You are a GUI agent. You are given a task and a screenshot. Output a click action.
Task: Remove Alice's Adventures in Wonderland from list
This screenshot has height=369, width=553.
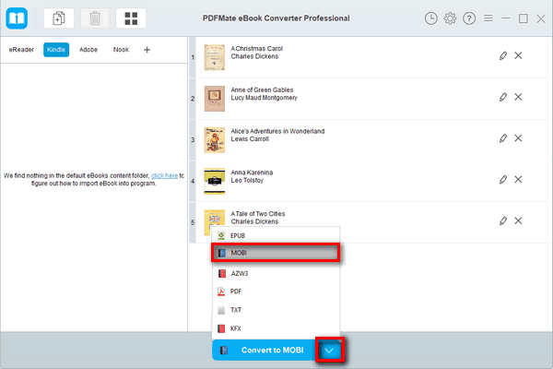point(518,138)
